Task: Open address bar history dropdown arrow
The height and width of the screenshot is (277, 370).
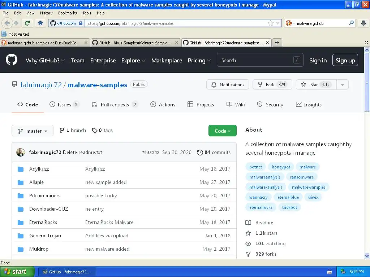Action: (277, 23)
